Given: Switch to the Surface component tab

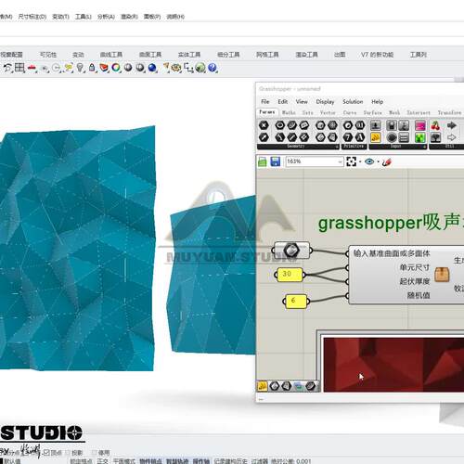Looking at the screenshot, I should pos(372,112).
